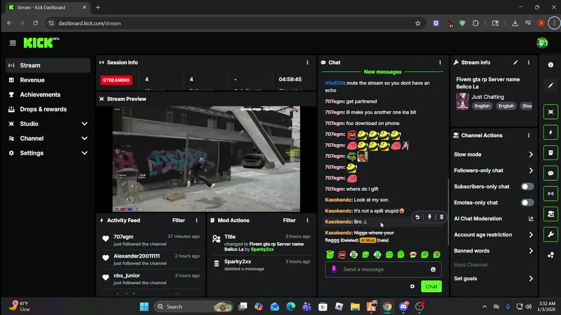Toggle the camera channel actions widget in rail

(x=551, y=214)
